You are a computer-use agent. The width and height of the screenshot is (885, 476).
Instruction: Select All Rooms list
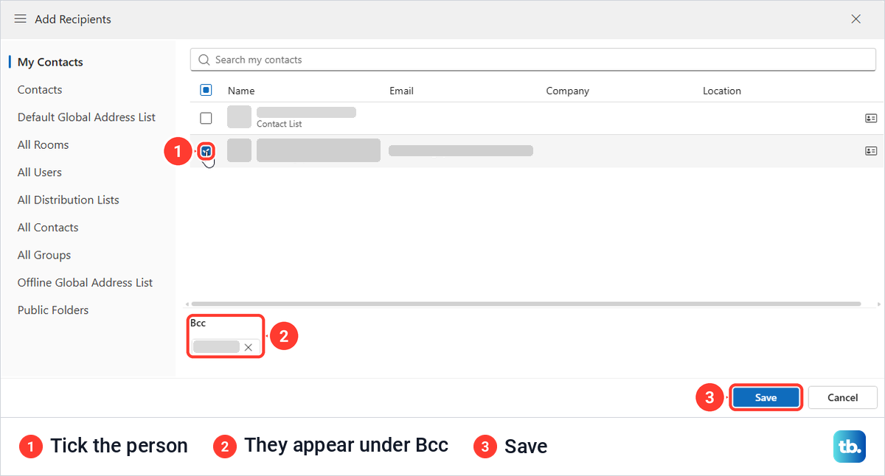click(x=43, y=144)
